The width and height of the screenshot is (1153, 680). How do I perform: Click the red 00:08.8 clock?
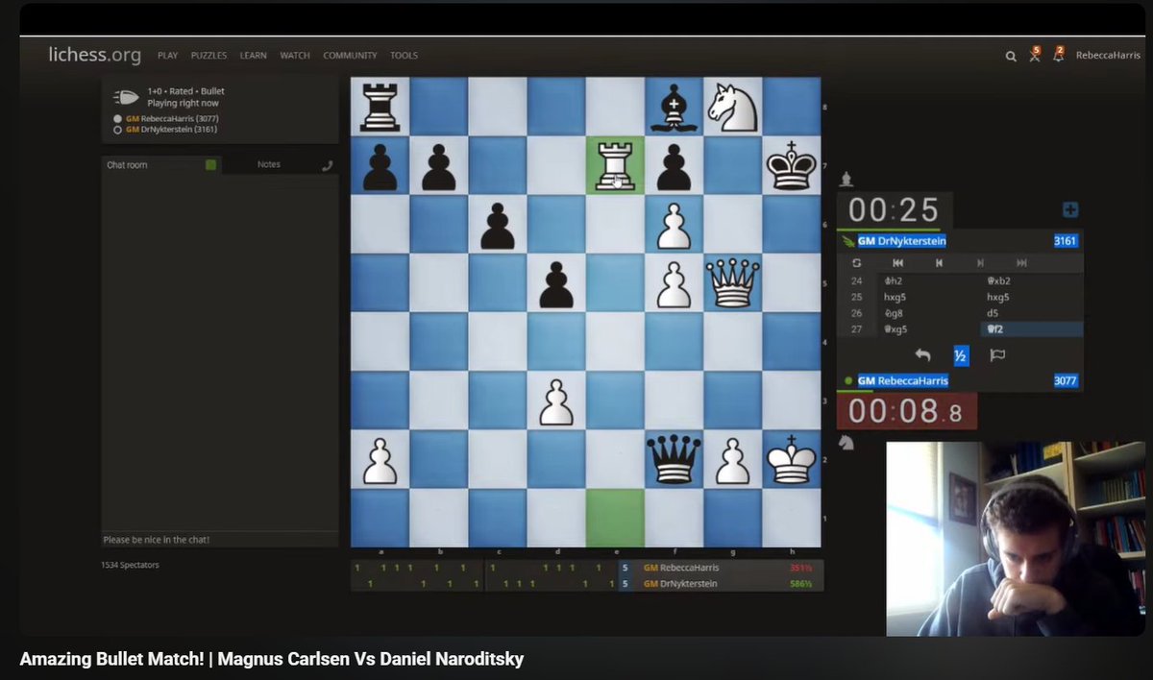[x=906, y=412]
